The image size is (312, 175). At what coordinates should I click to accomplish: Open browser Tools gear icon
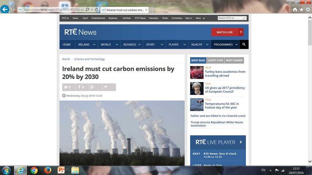tap(308, 10)
